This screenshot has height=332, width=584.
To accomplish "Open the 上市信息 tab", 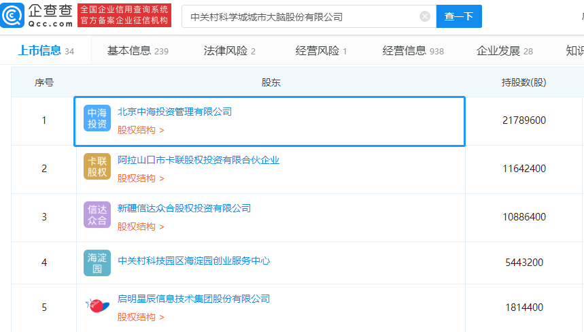I will point(46,50).
